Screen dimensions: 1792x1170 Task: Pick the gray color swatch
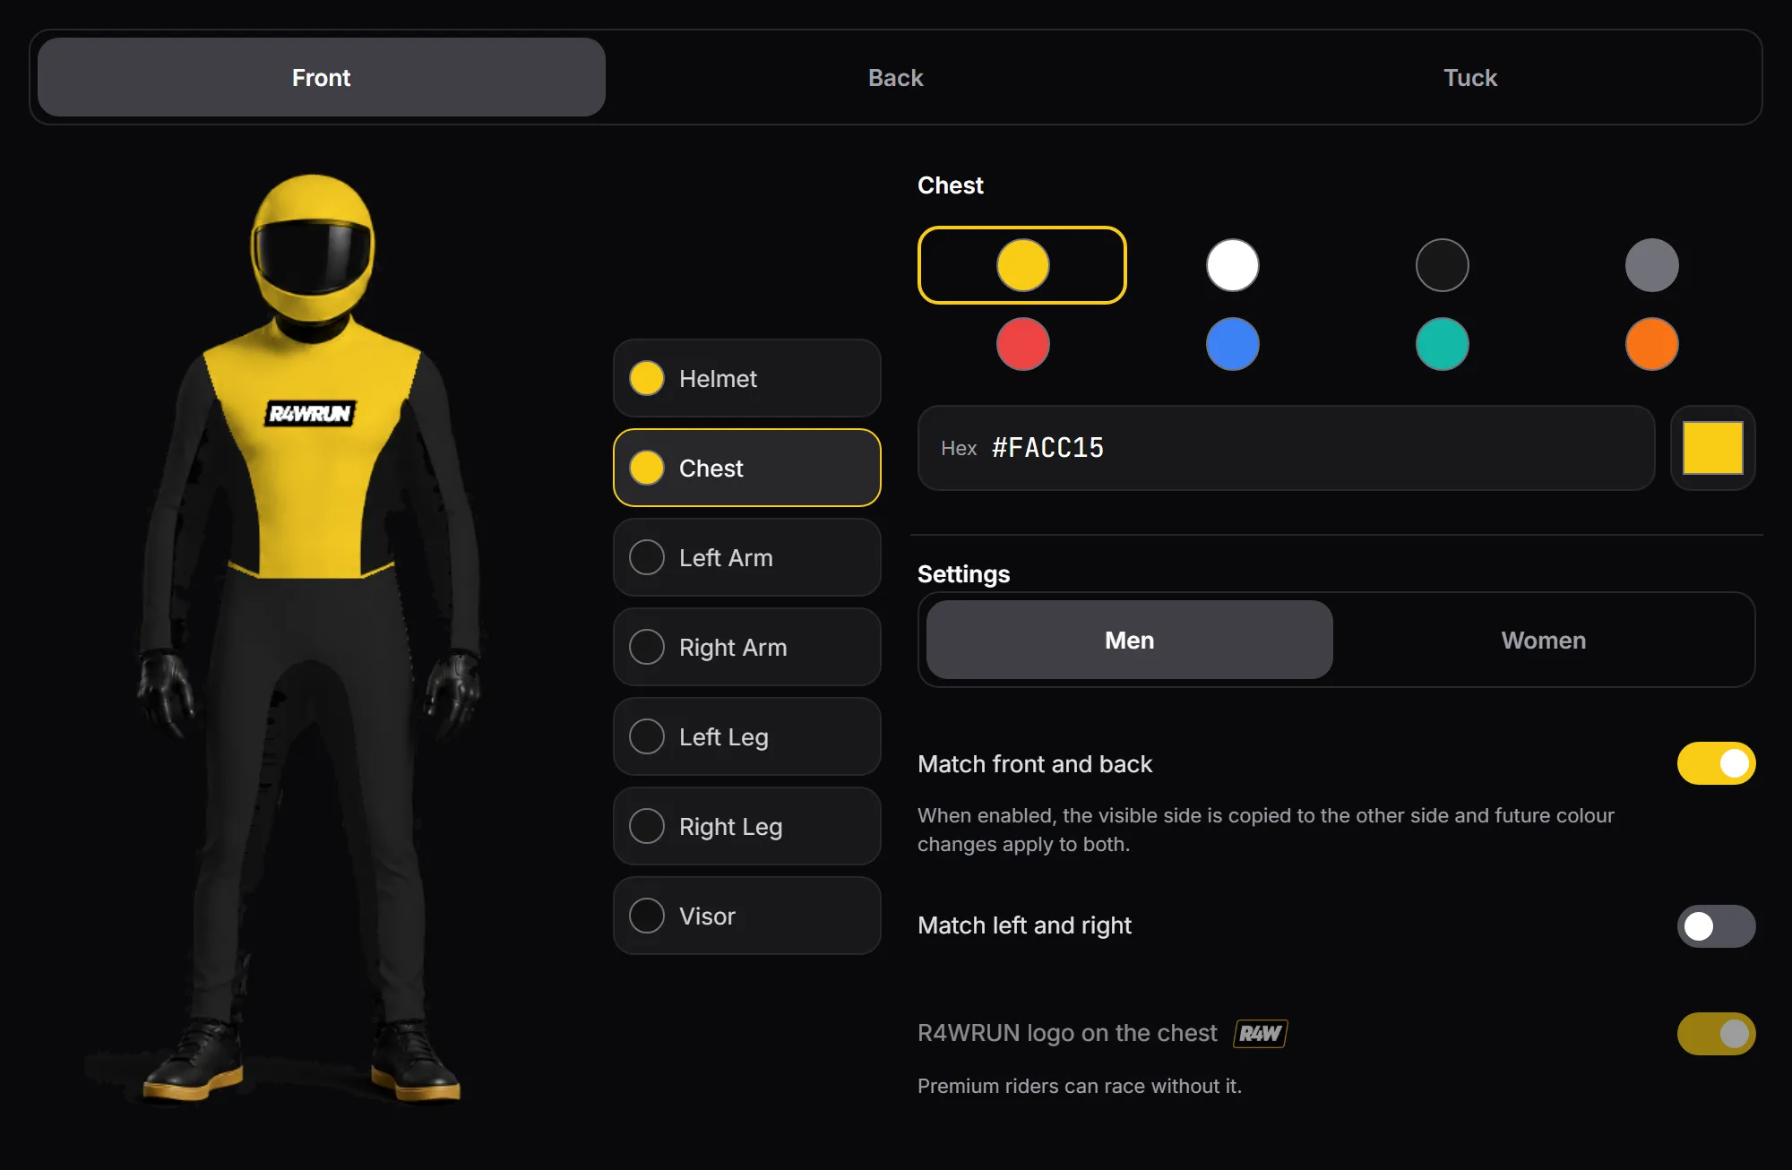(1651, 265)
